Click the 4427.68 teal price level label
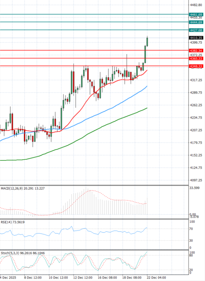 [x=196, y=30]
